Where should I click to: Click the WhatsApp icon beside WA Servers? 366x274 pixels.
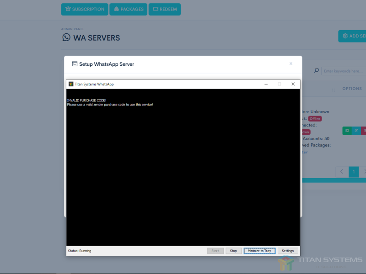66,37
